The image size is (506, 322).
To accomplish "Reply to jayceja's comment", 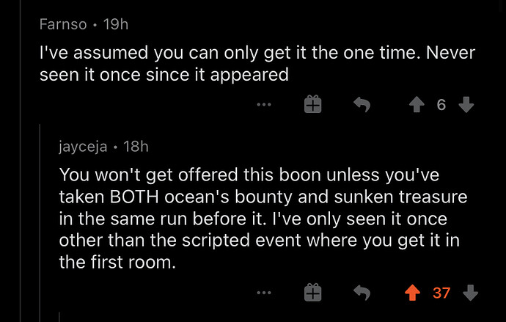I will pos(362,293).
